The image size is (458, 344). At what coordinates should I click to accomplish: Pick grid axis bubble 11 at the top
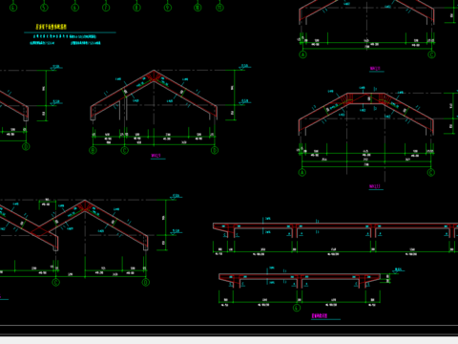[219, 8]
